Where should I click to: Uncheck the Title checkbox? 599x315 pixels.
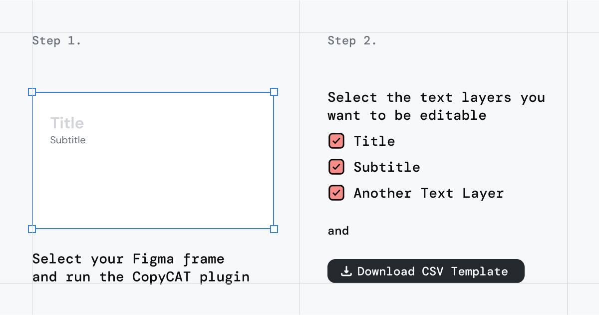point(336,141)
